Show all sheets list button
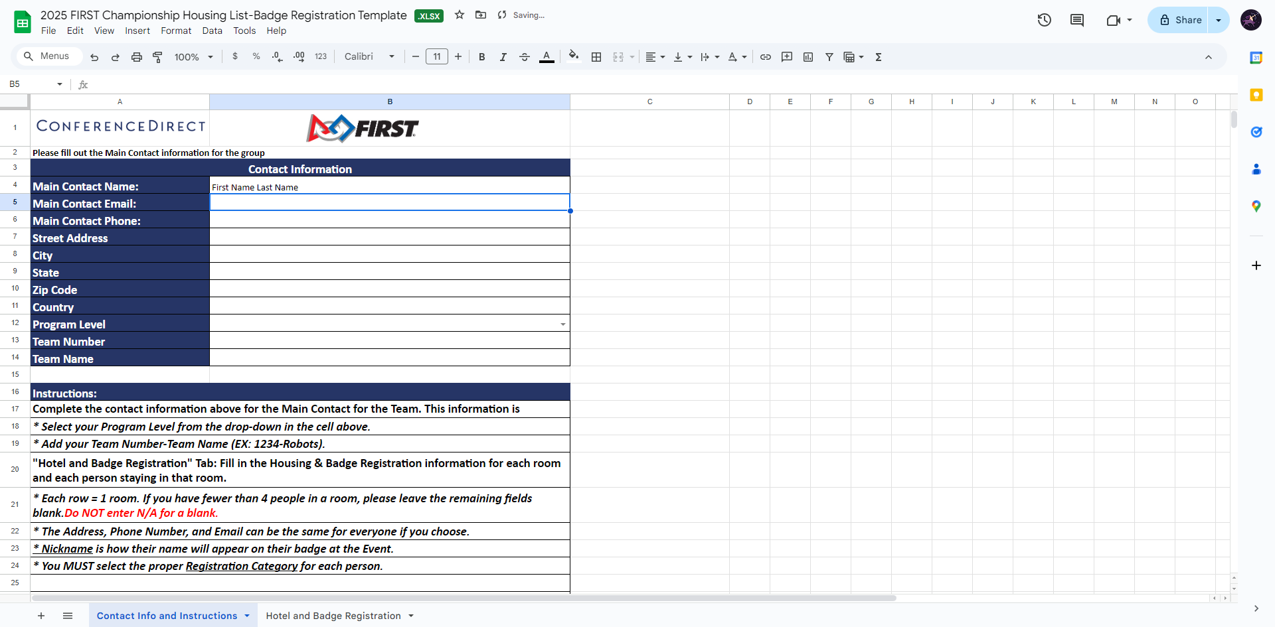The width and height of the screenshot is (1275, 627). 68,616
